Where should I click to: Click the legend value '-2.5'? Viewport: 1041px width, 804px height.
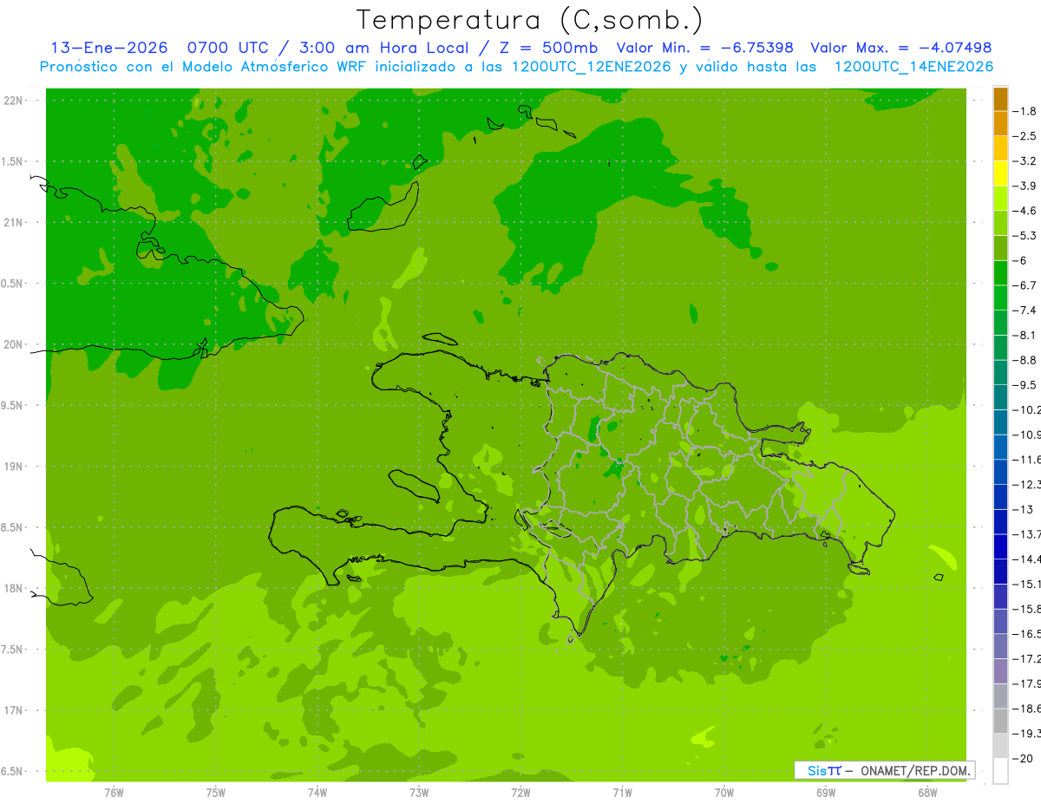1025,136
